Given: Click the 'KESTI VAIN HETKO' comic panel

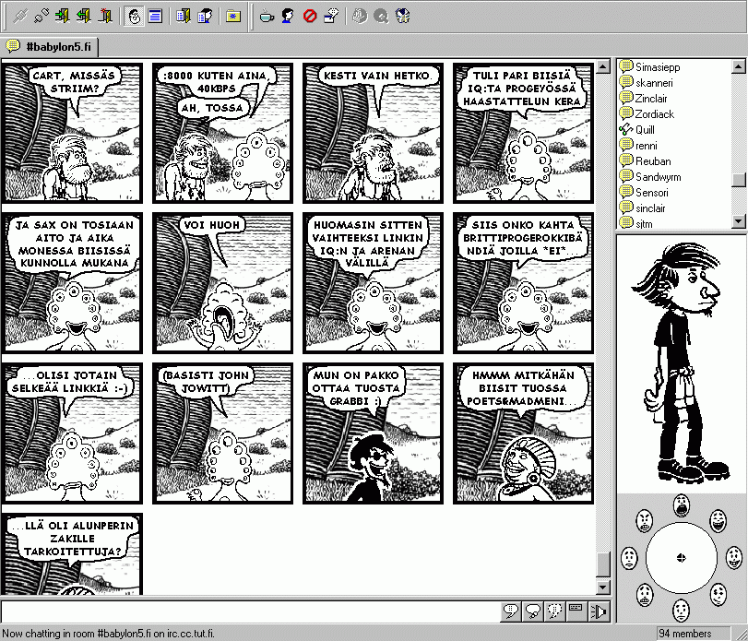Looking at the screenshot, I should click(x=373, y=133).
